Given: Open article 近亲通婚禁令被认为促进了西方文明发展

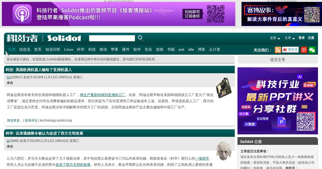Looking at the screenshot, I should [x=49, y=133].
